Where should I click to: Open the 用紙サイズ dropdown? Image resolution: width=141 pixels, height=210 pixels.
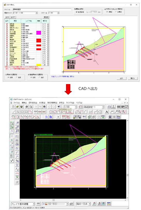tap(36, 13)
